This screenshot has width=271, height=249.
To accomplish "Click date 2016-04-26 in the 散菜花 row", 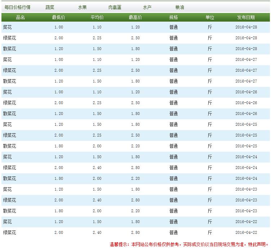I will tap(246, 114).
